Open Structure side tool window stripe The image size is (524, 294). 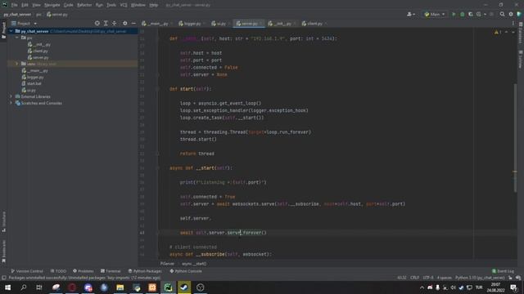pos(3,221)
